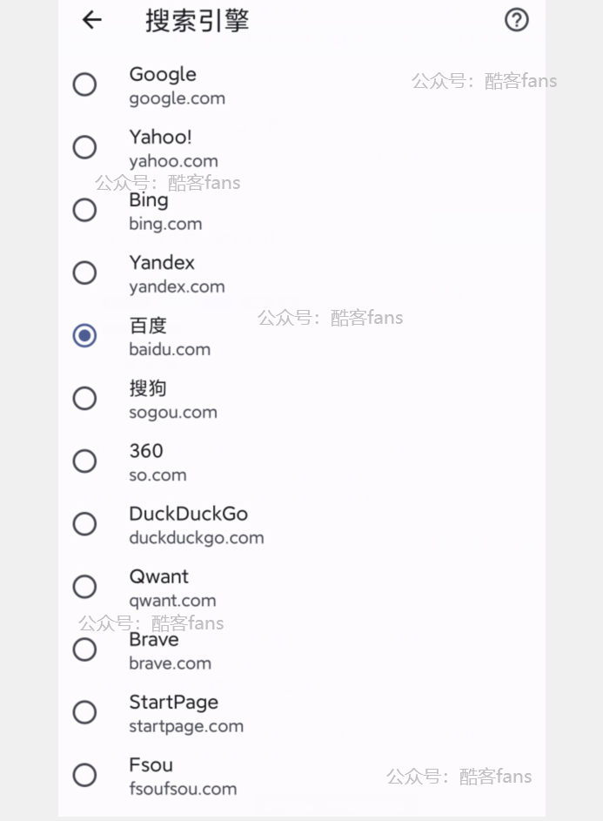The height and width of the screenshot is (821, 603).
Task: Choose the Bing radio button
Action: coord(84,210)
